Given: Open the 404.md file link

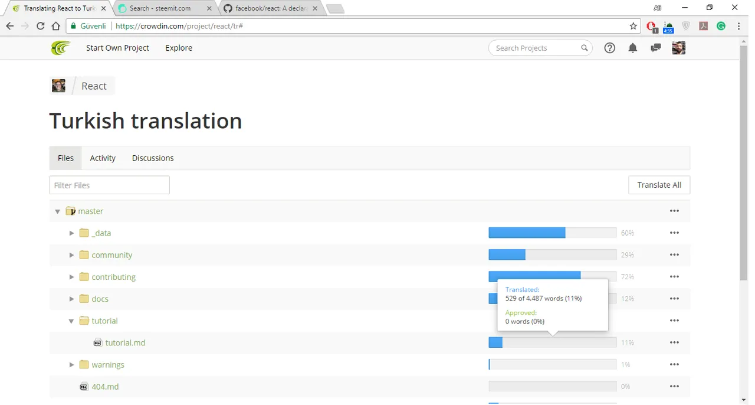Looking at the screenshot, I should pyautogui.click(x=105, y=386).
